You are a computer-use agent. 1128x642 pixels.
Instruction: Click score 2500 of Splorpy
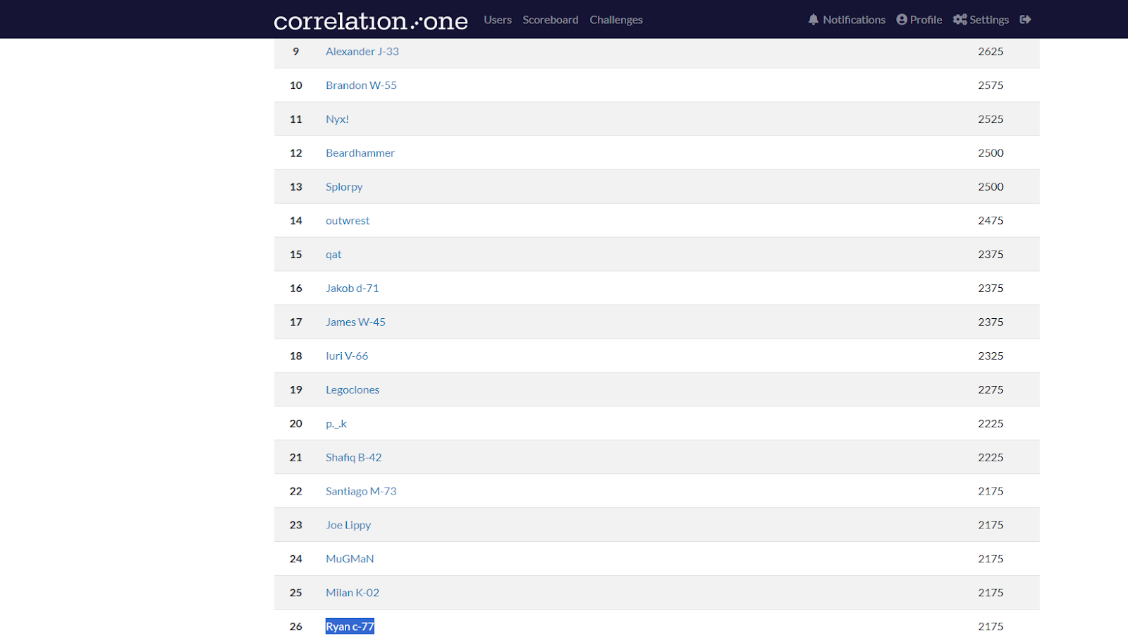(x=991, y=187)
